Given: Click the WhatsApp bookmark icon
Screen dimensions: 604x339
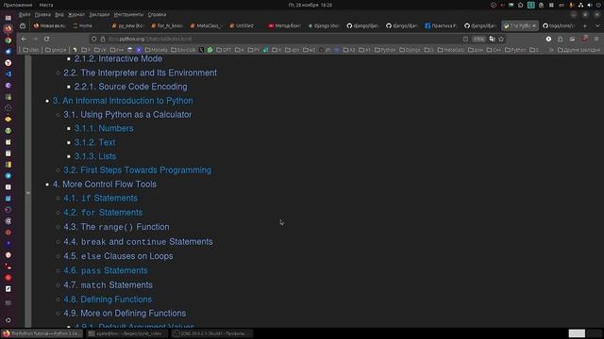Looking at the screenshot, I should [210, 50].
